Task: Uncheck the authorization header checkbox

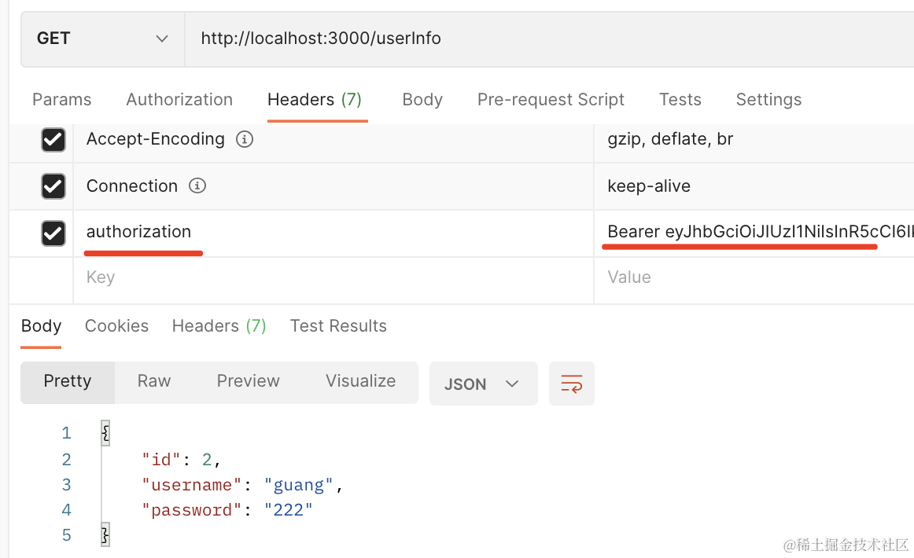Action: pos(53,233)
